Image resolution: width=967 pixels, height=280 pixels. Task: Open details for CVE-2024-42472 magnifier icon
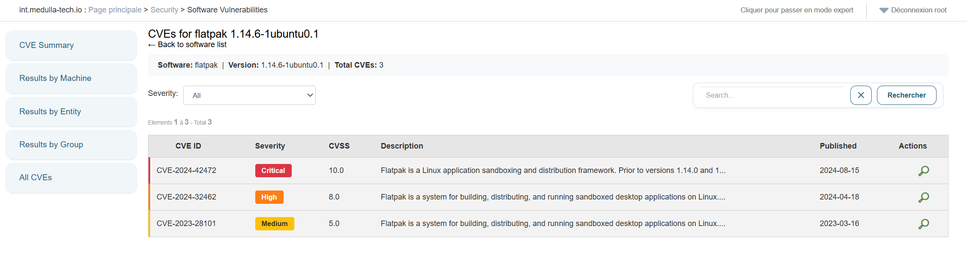[923, 171]
